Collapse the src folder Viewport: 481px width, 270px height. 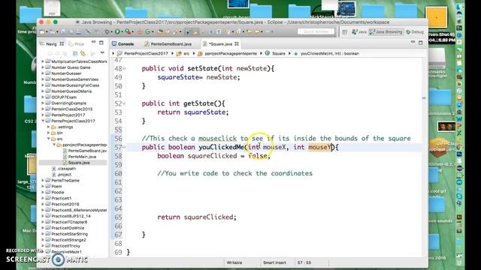[x=48, y=139]
